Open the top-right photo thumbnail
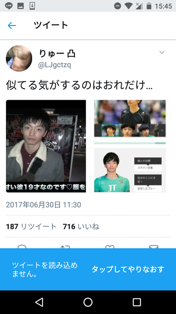Image resolution: width=176 pixels, height=314 pixels. 130,122
